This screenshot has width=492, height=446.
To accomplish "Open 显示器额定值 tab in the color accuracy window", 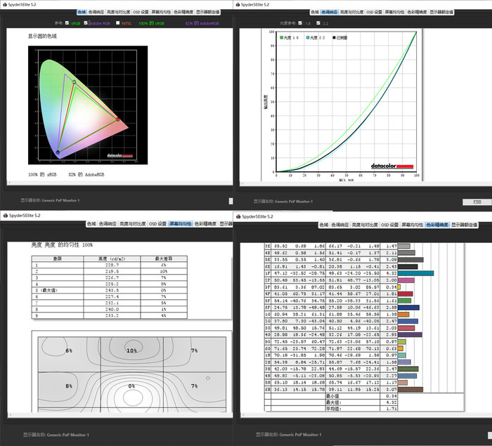I will tap(465, 225).
